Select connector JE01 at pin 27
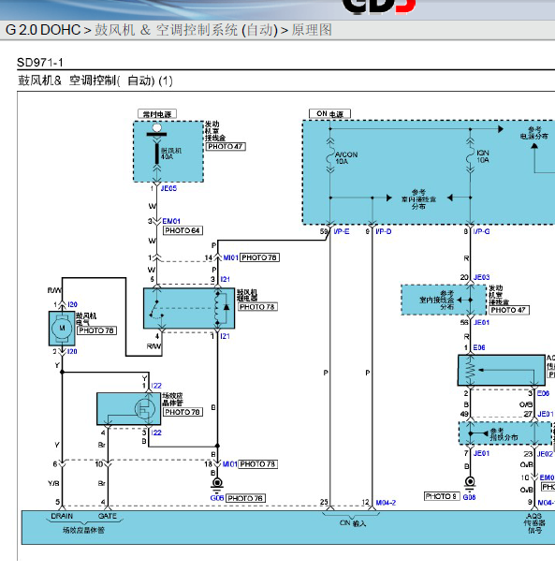The image size is (555, 572). [x=546, y=414]
